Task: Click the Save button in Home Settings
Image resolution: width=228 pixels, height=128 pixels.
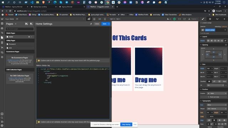Action: (104, 24)
